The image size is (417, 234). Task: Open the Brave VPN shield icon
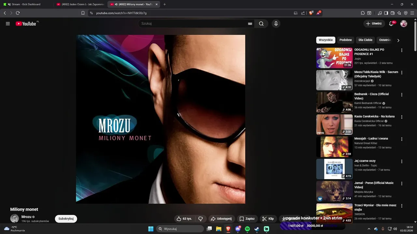406,13
